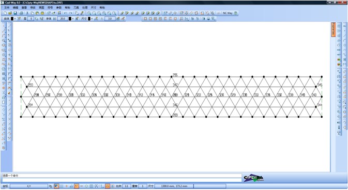
Task: Open a drawing with the folder icon
Action: 10,13
